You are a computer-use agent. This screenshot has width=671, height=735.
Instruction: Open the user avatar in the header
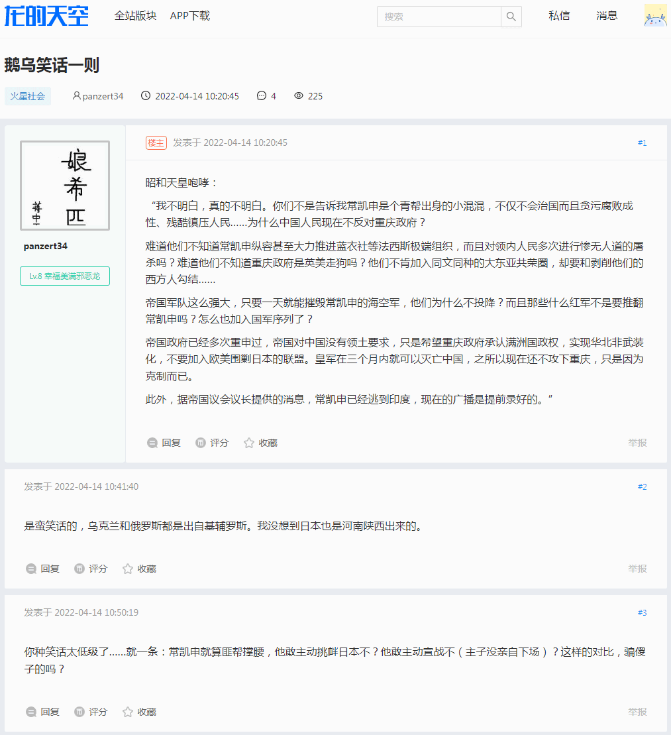tap(656, 15)
